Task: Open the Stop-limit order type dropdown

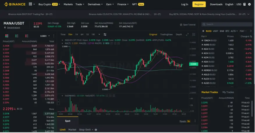Action: (x=86, y=130)
